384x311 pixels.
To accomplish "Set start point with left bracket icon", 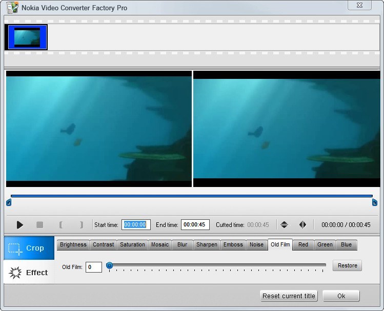I will pos(60,224).
